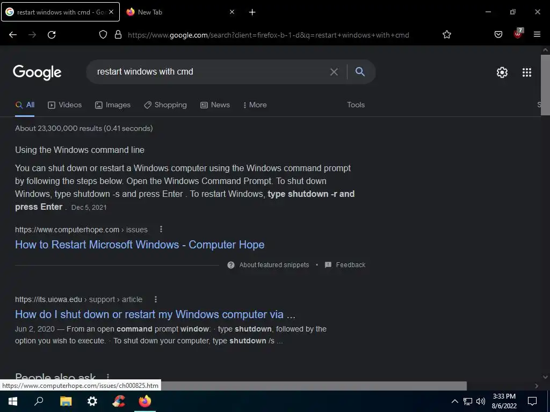Open 'How do I shut down or restart my Windows computer' link
The height and width of the screenshot is (412, 550).
[x=155, y=314]
